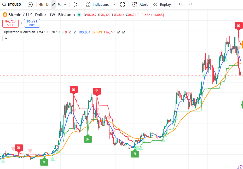Image resolution: width=243 pixels, height=169 pixels.
Task: Click the SELL 86,720 button
Action: (x=10, y=23)
